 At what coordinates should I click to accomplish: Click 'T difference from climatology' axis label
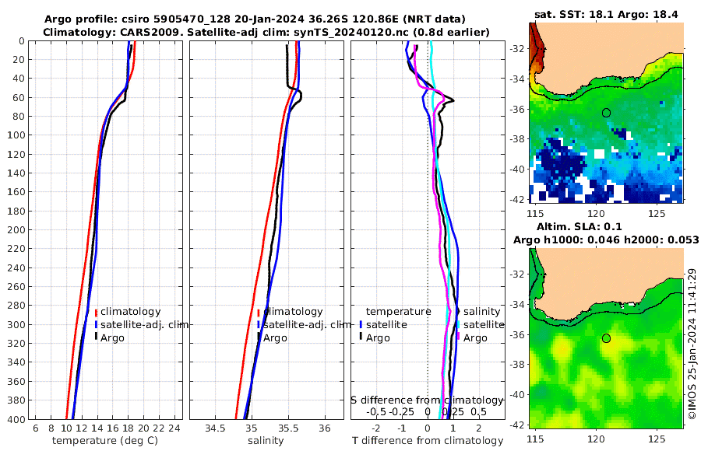pyautogui.click(x=428, y=441)
